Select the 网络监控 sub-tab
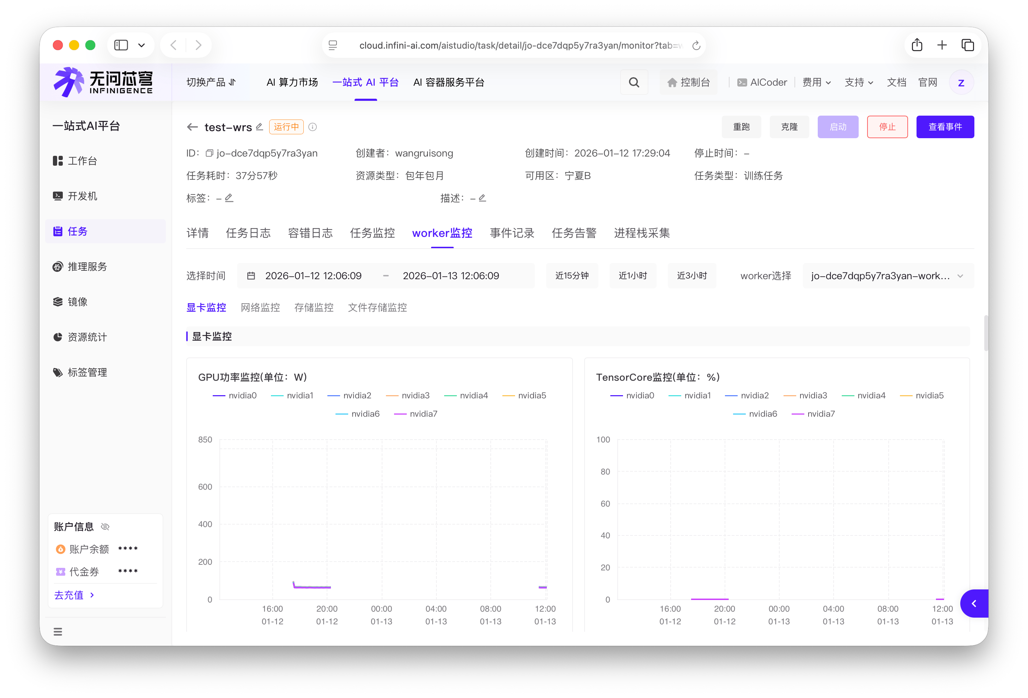 coord(260,307)
